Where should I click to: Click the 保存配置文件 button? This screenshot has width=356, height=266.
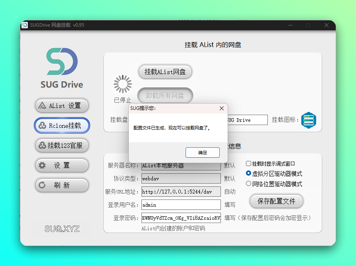(276, 201)
